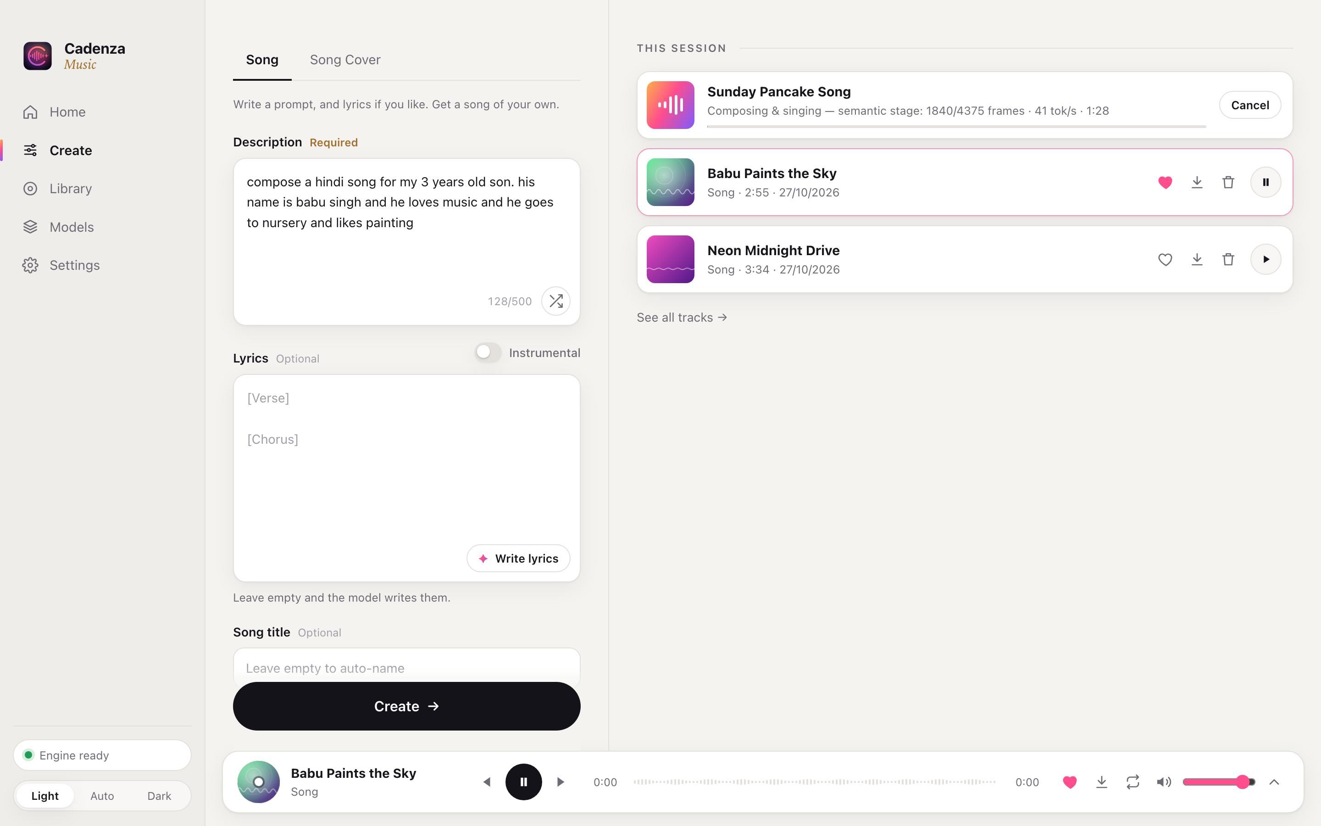
Task: Skip to previous track in player bar
Action: coord(486,782)
